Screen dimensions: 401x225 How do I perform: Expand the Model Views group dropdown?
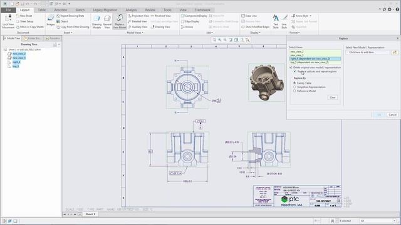tap(135, 32)
